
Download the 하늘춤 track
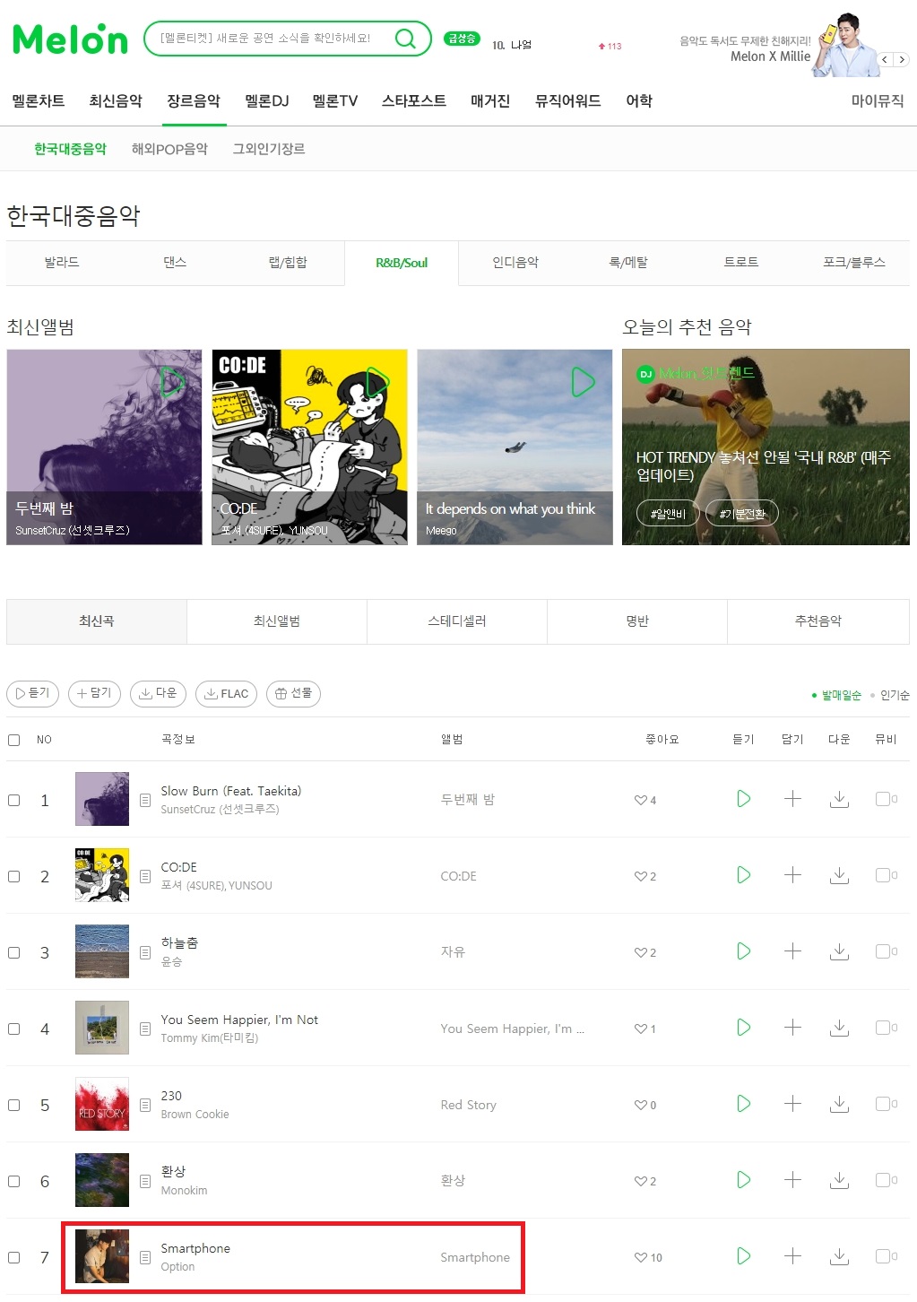pyautogui.click(x=839, y=951)
